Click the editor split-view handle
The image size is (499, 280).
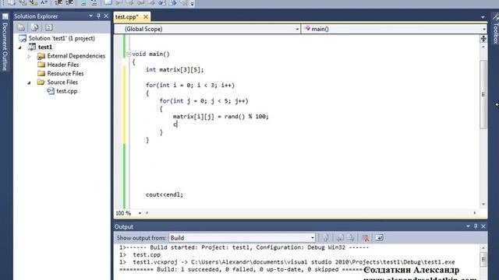[483, 38]
